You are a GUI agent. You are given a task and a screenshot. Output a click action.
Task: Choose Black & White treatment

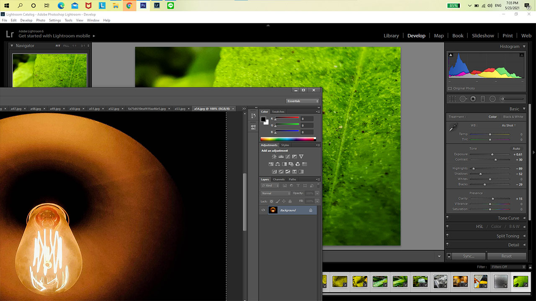click(513, 117)
